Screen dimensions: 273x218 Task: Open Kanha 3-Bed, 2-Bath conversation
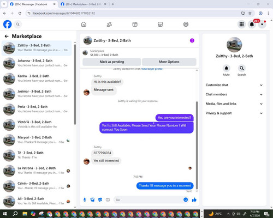coord(37,78)
